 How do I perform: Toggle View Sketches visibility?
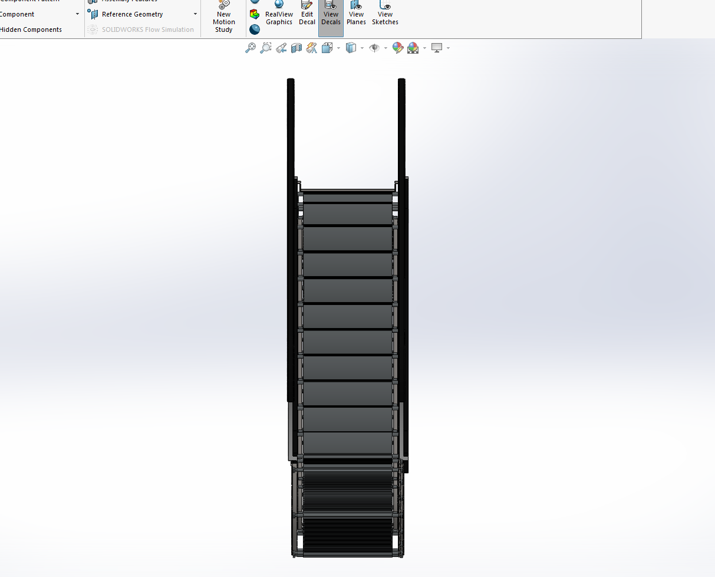pos(385,14)
